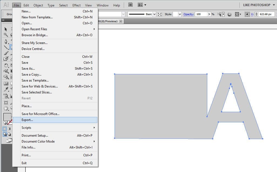Image resolution: width=277 pixels, height=172 pixels.
Task: Click the Ai application logo
Action: [6, 5]
